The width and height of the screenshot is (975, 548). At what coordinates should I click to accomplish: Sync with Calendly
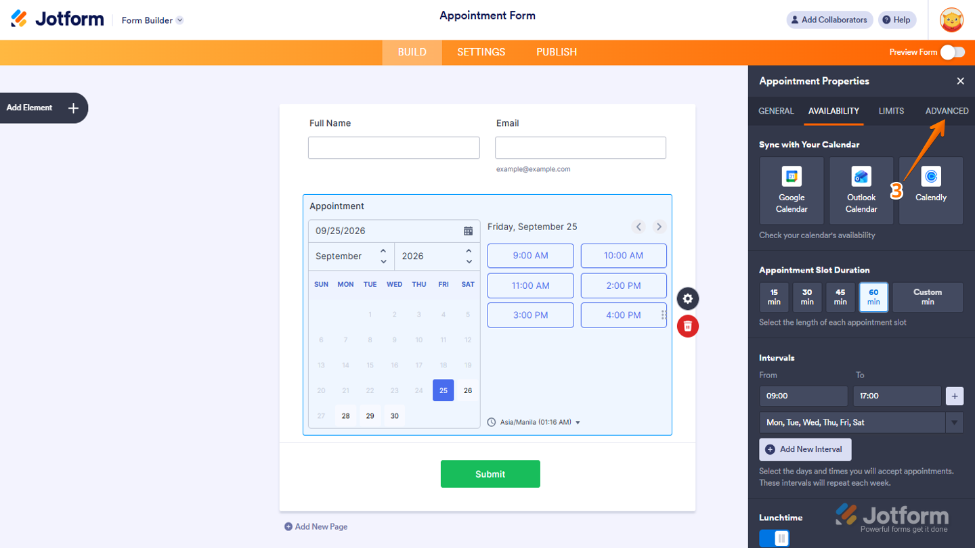[x=931, y=191]
